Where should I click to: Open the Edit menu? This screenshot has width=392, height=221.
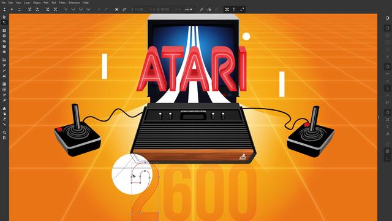click(10, 2)
